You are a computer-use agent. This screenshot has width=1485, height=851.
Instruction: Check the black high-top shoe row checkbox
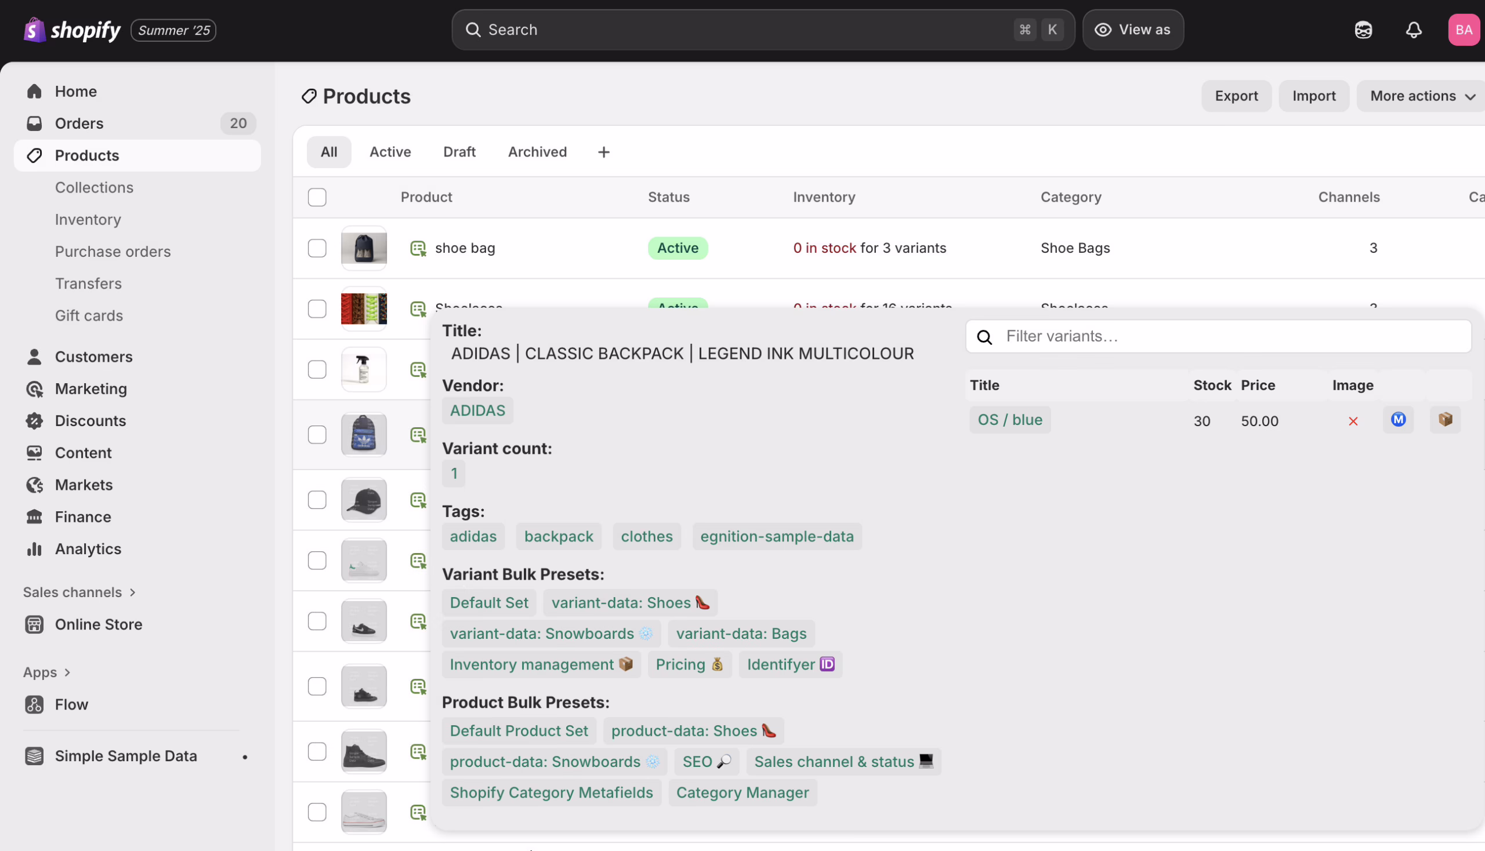tap(317, 752)
